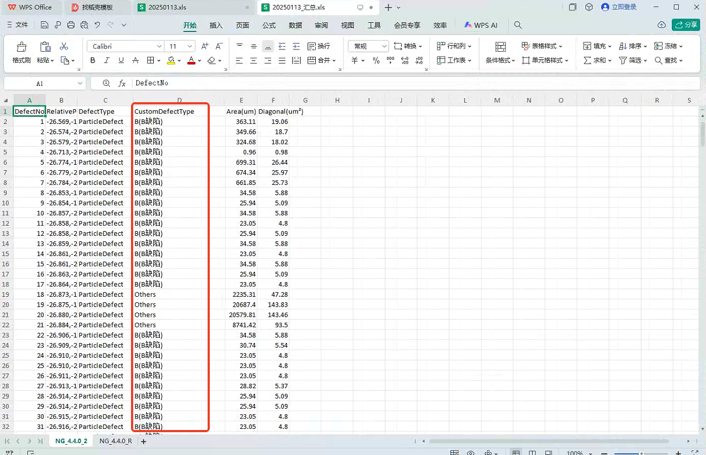The height and width of the screenshot is (455, 706).
Task: Toggle wrap text (换行)
Action: click(x=319, y=46)
